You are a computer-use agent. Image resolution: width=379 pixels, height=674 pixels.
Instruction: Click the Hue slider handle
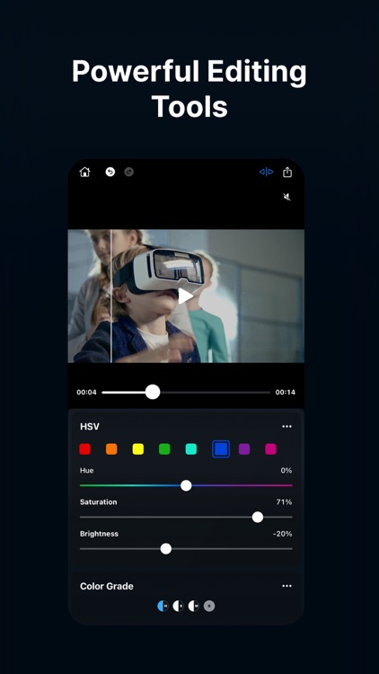pos(186,485)
